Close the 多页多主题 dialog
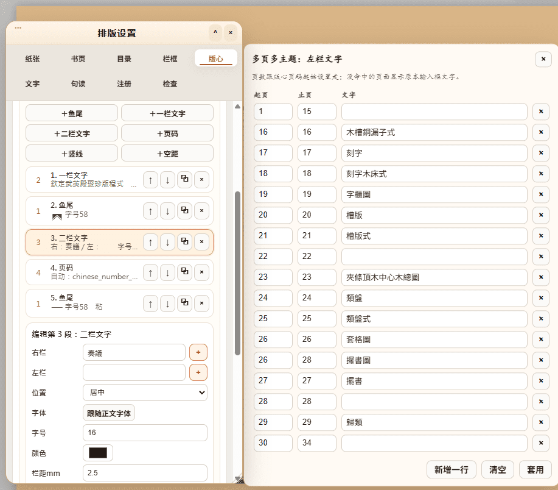The height and width of the screenshot is (490, 558). (543, 59)
